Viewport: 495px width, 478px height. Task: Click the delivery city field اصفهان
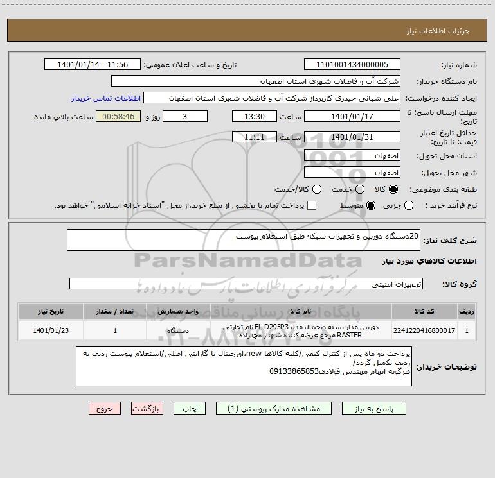pos(352,173)
